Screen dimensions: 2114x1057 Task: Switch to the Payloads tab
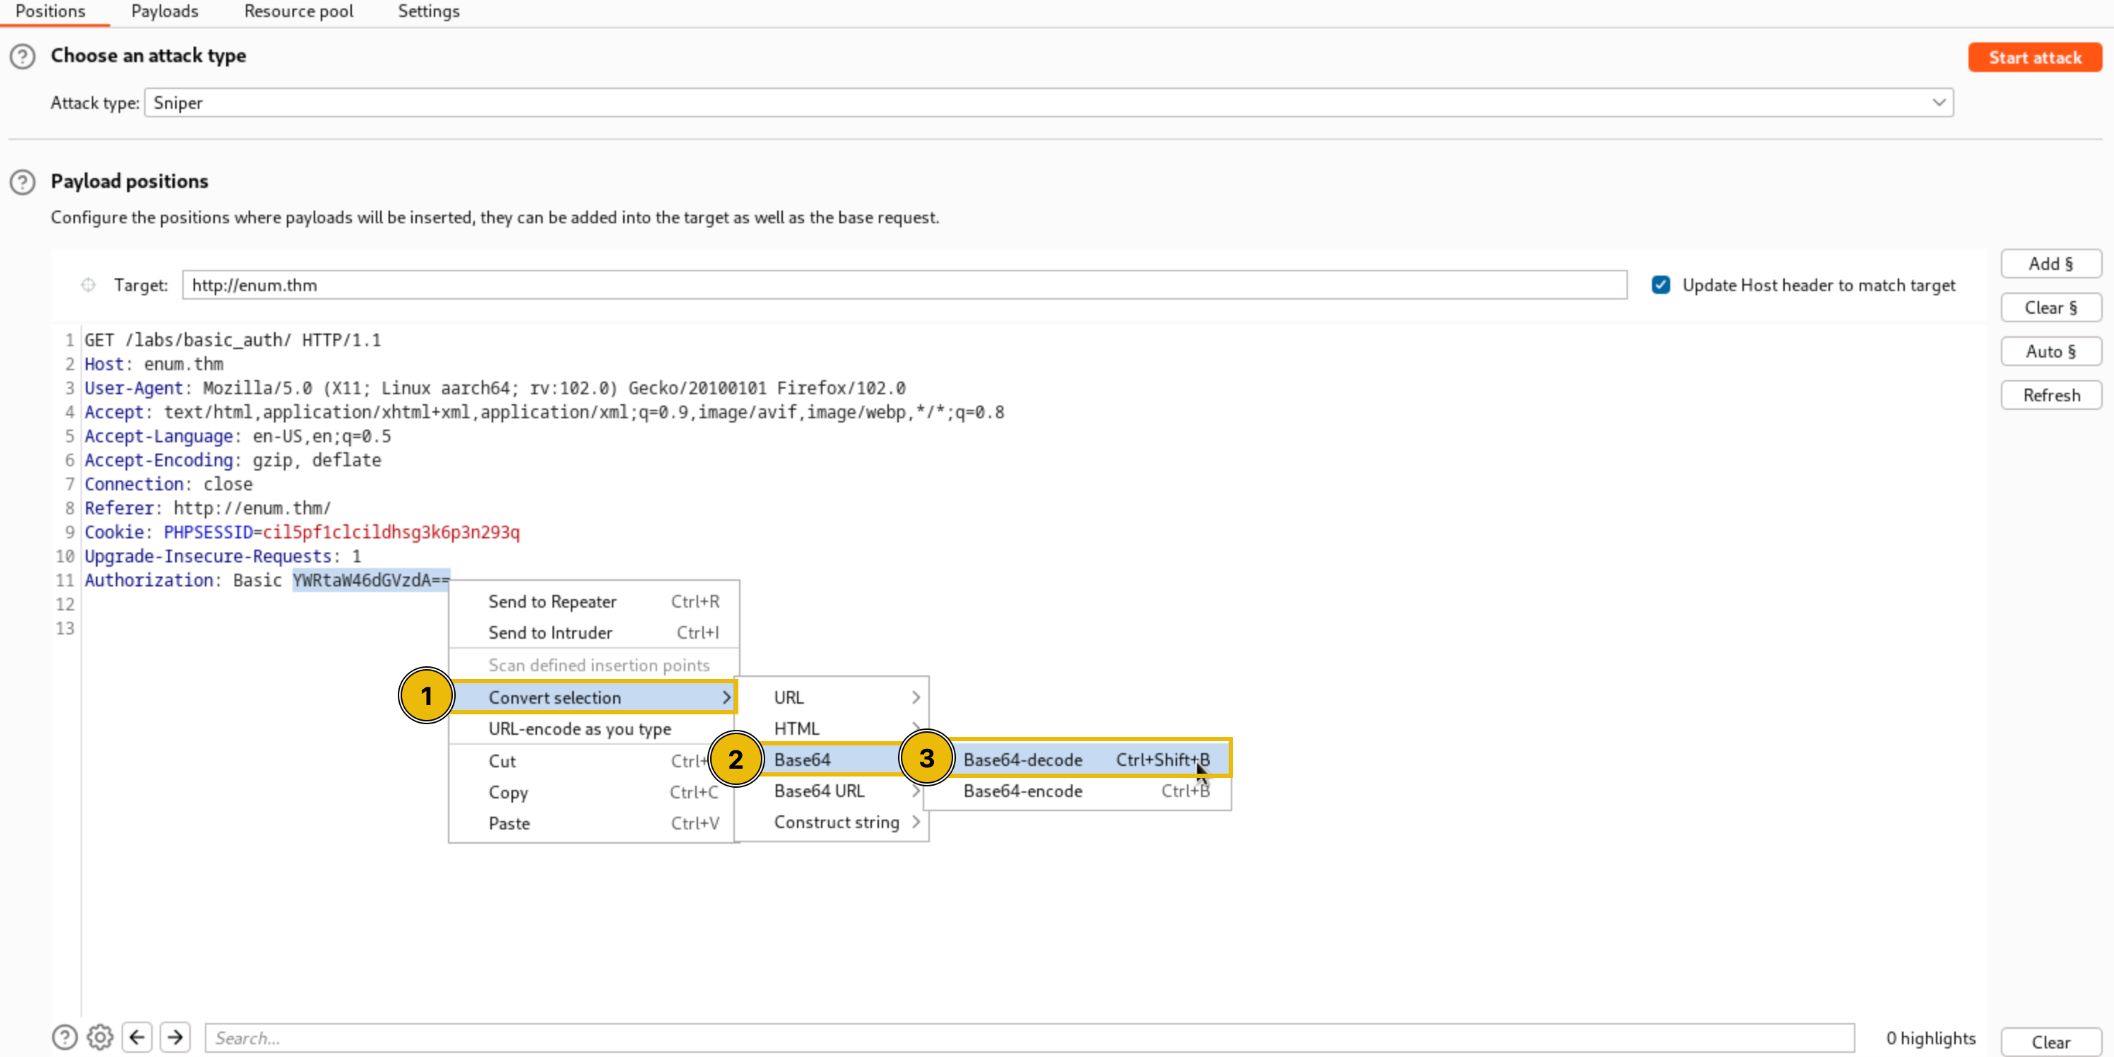click(x=165, y=11)
